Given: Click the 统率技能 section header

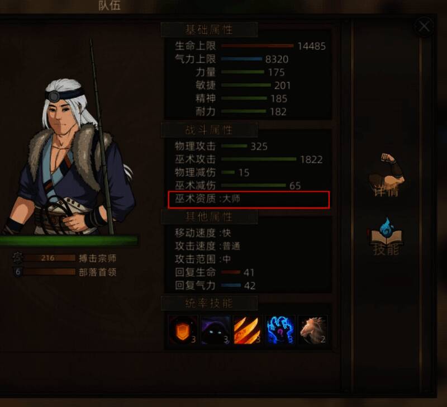Looking at the screenshot, I should [209, 303].
